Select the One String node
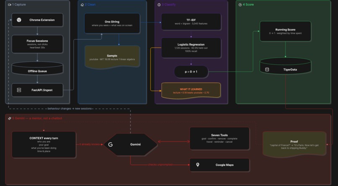The image size is (338, 186). click(x=112, y=24)
